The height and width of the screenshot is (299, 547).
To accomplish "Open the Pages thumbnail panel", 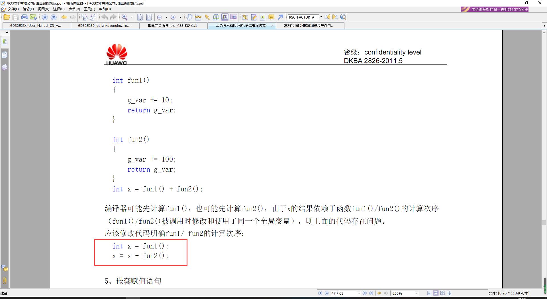I will pyautogui.click(x=5, y=55).
